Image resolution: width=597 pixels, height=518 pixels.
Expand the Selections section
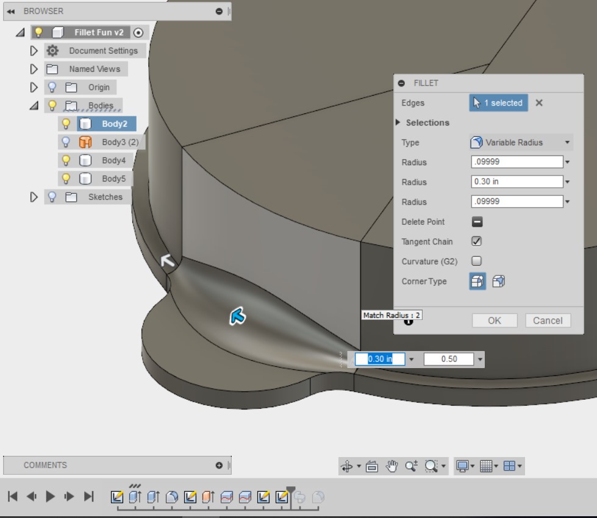399,122
